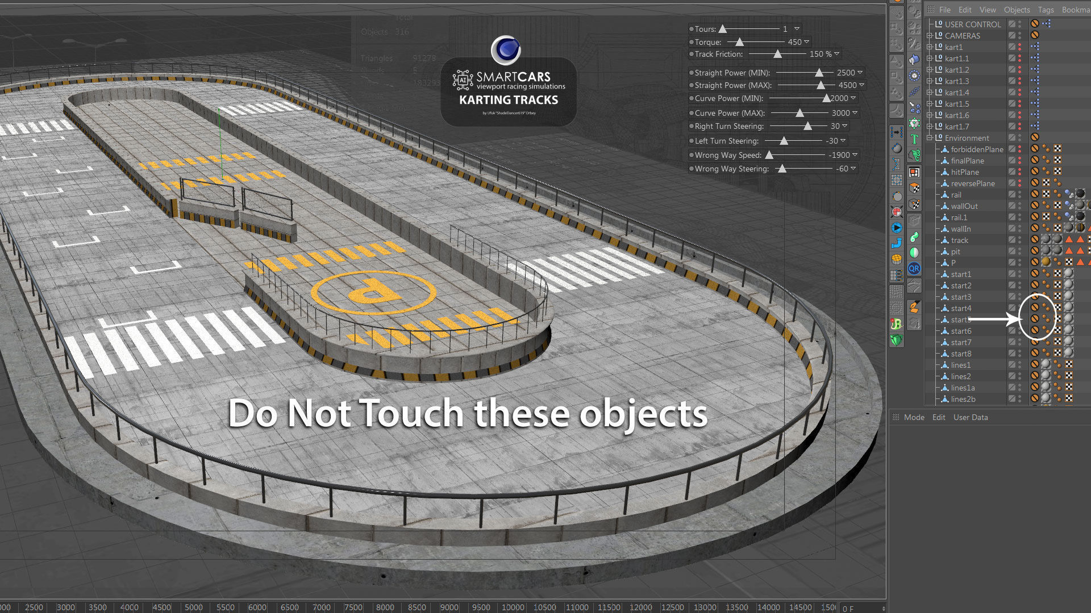Screen dimensions: 1091x613
Task: Click the checkered texture tag on forbiddenPlane
Action: pyautogui.click(x=1057, y=149)
